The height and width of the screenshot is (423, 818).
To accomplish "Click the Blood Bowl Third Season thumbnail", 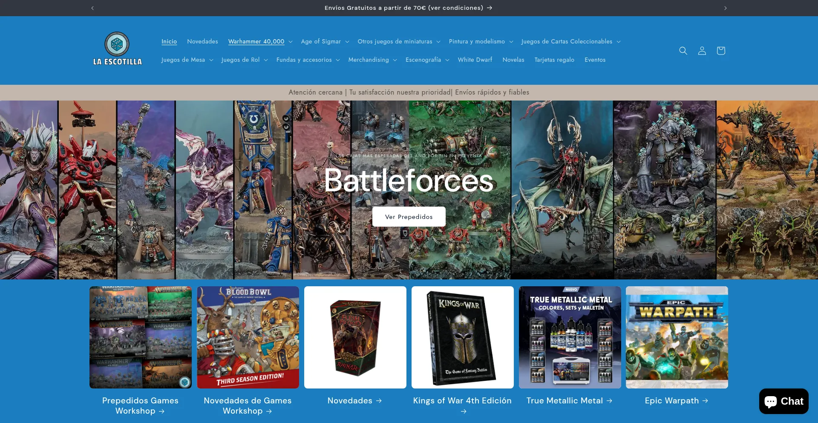I will pos(248,337).
